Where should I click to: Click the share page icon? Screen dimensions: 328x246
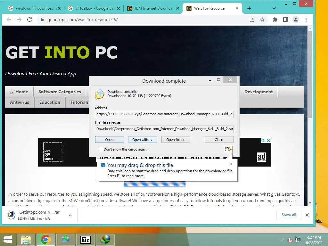tap(252, 20)
